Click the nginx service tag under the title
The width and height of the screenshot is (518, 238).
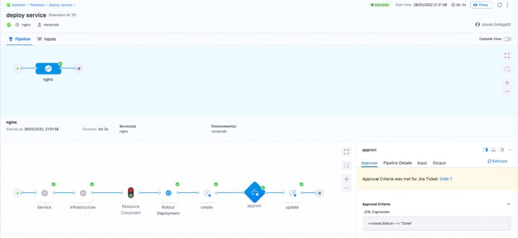[x=23, y=25]
